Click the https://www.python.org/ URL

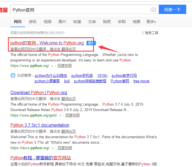(30, 66)
